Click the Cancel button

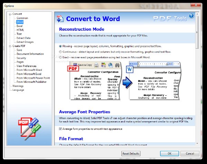coord(190,154)
